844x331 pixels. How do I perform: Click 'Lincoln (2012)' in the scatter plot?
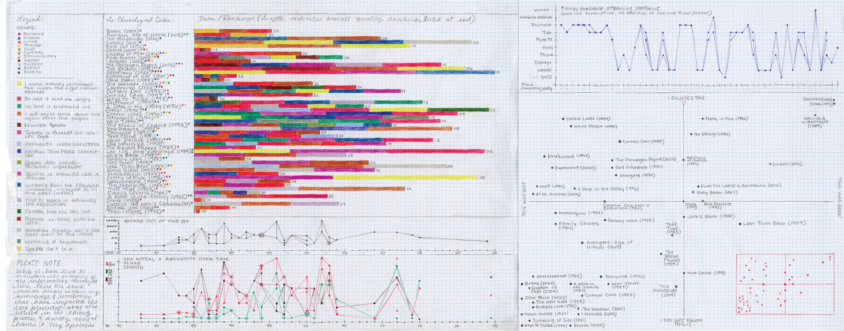coord(787,164)
